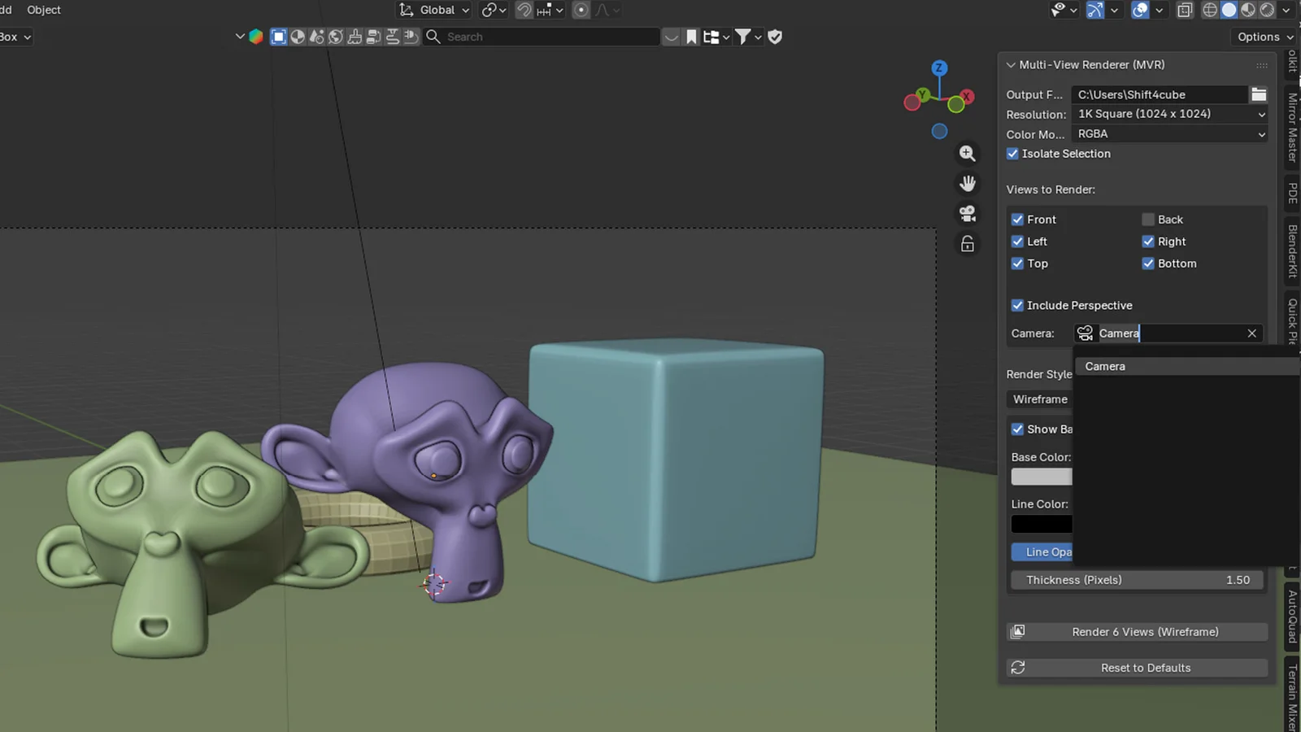This screenshot has height=732, width=1301.
Task: Click the zoom magnifier gizmo icon
Action: (x=967, y=153)
